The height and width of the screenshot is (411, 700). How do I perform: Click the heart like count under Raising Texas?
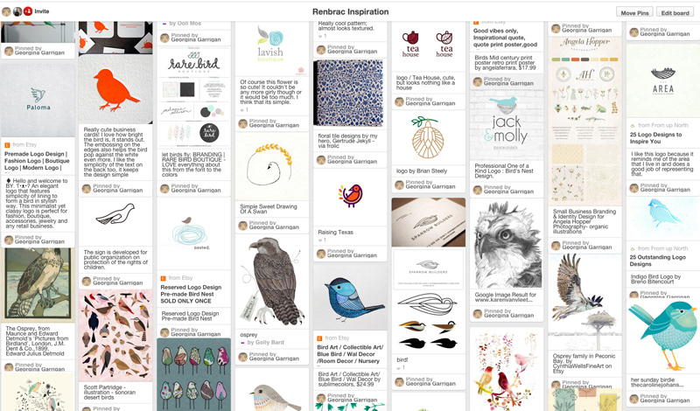(322, 240)
